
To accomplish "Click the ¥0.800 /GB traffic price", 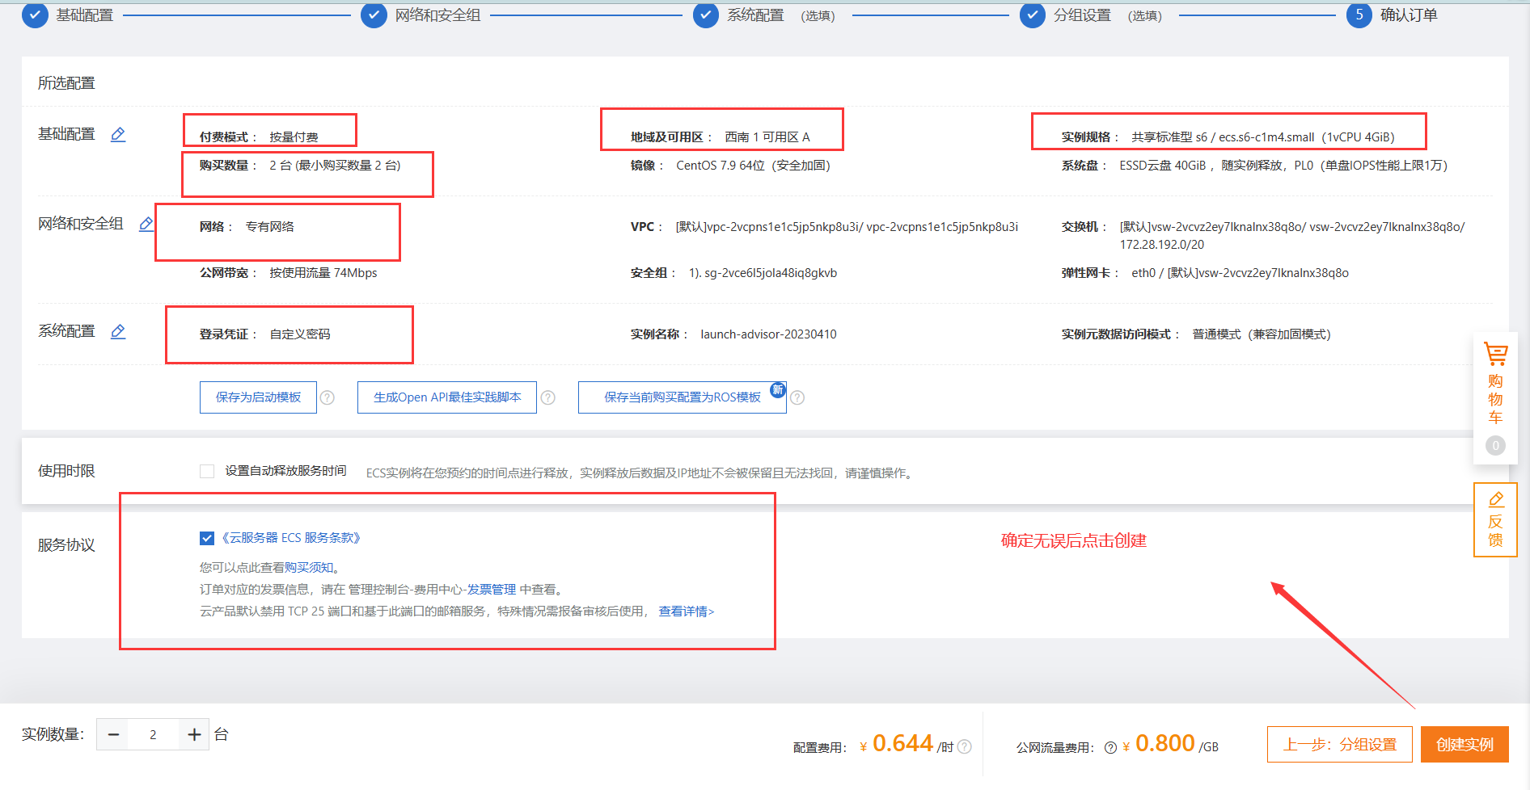I will (1170, 744).
